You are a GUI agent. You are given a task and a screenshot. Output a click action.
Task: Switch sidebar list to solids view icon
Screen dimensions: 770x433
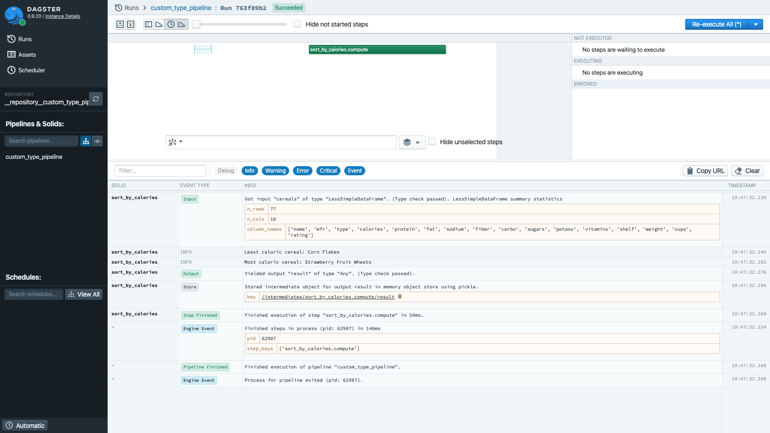pyautogui.click(x=97, y=141)
